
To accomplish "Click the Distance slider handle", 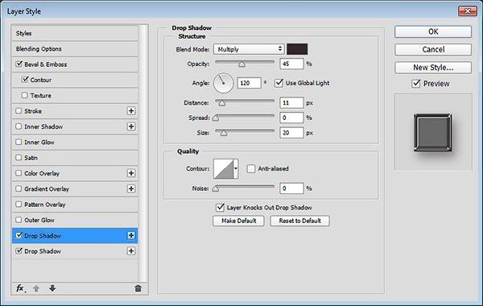I will [222, 103].
